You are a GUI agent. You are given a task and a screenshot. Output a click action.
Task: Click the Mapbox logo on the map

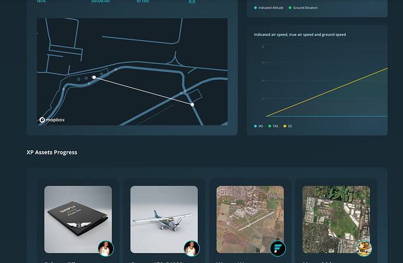coord(52,120)
